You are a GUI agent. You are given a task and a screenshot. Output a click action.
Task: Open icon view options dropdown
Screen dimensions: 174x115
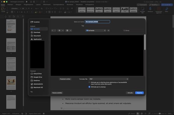pos(60,31)
